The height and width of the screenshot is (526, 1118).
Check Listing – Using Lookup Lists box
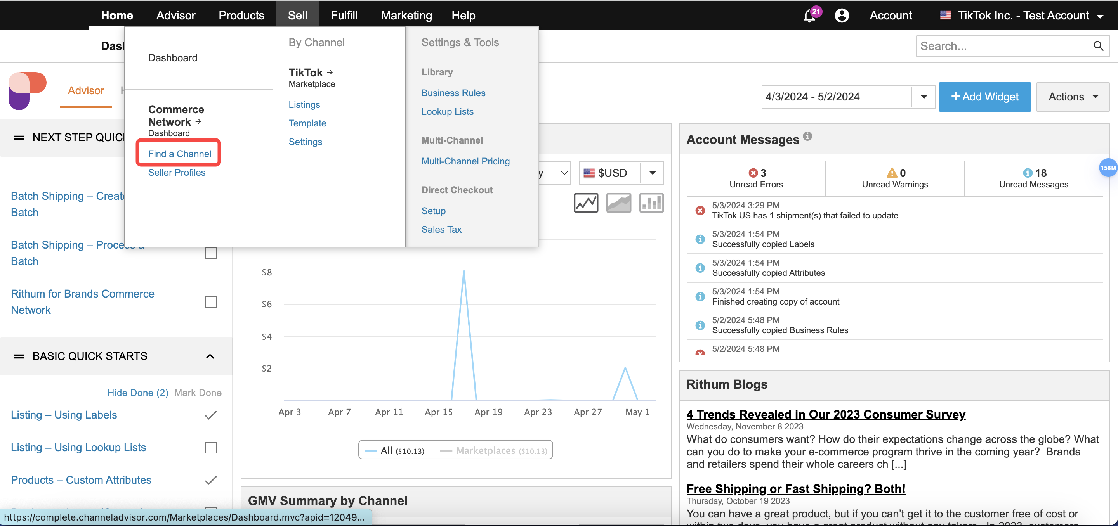point(210,447)
